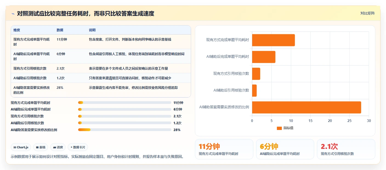Click the 说明 column header
This screenshot has height=170, width=386.
tap(92, 30)
